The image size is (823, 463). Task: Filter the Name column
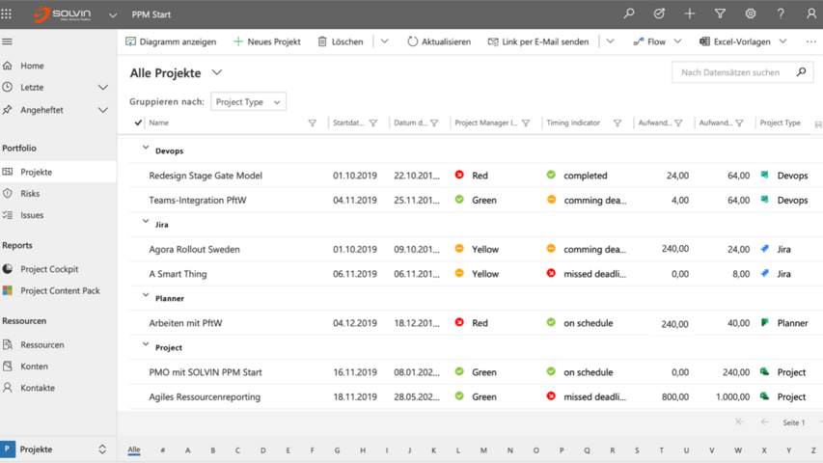(312, 123)
